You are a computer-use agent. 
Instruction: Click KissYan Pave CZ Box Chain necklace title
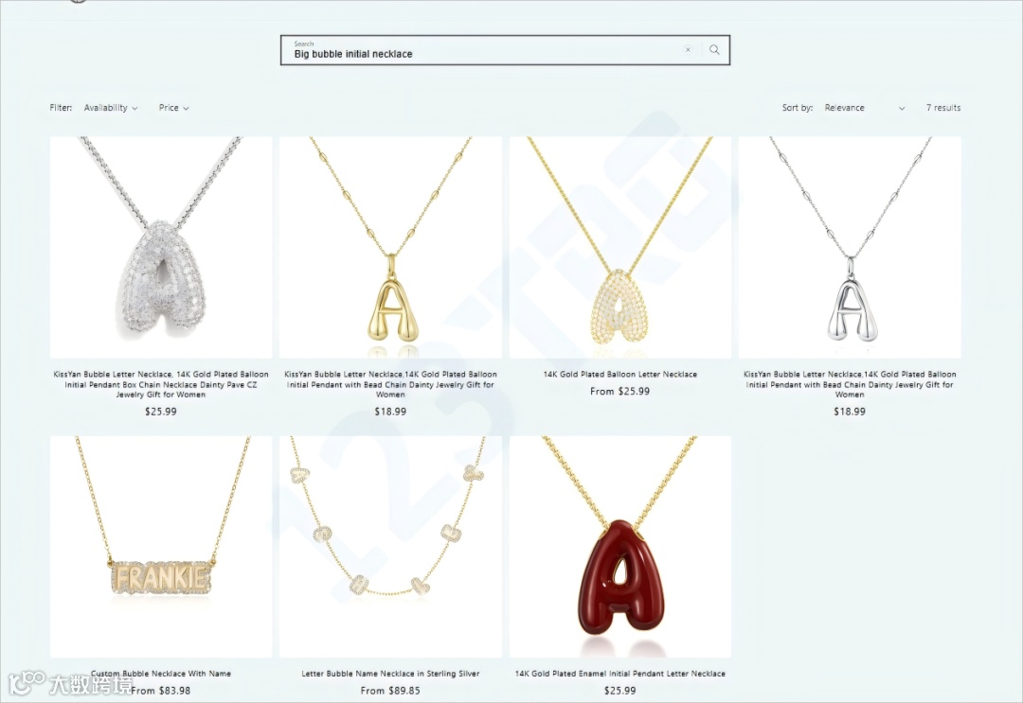click(x=161, y=384)
